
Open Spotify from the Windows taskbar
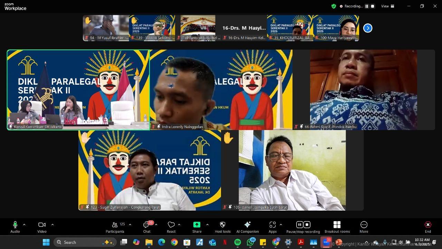point(238,242)
